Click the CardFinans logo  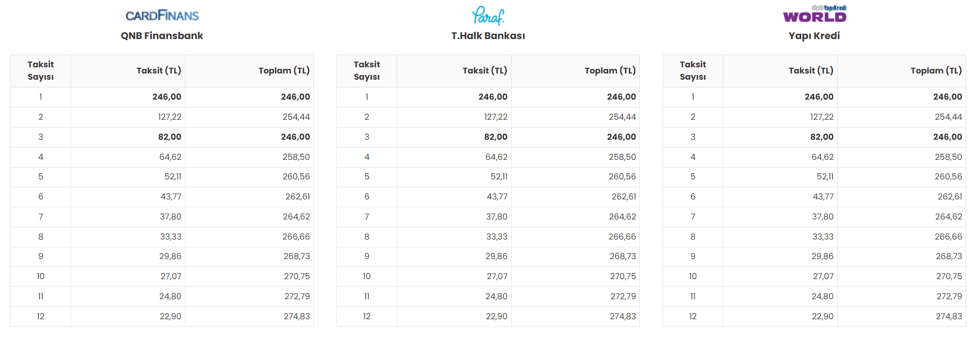162,15
